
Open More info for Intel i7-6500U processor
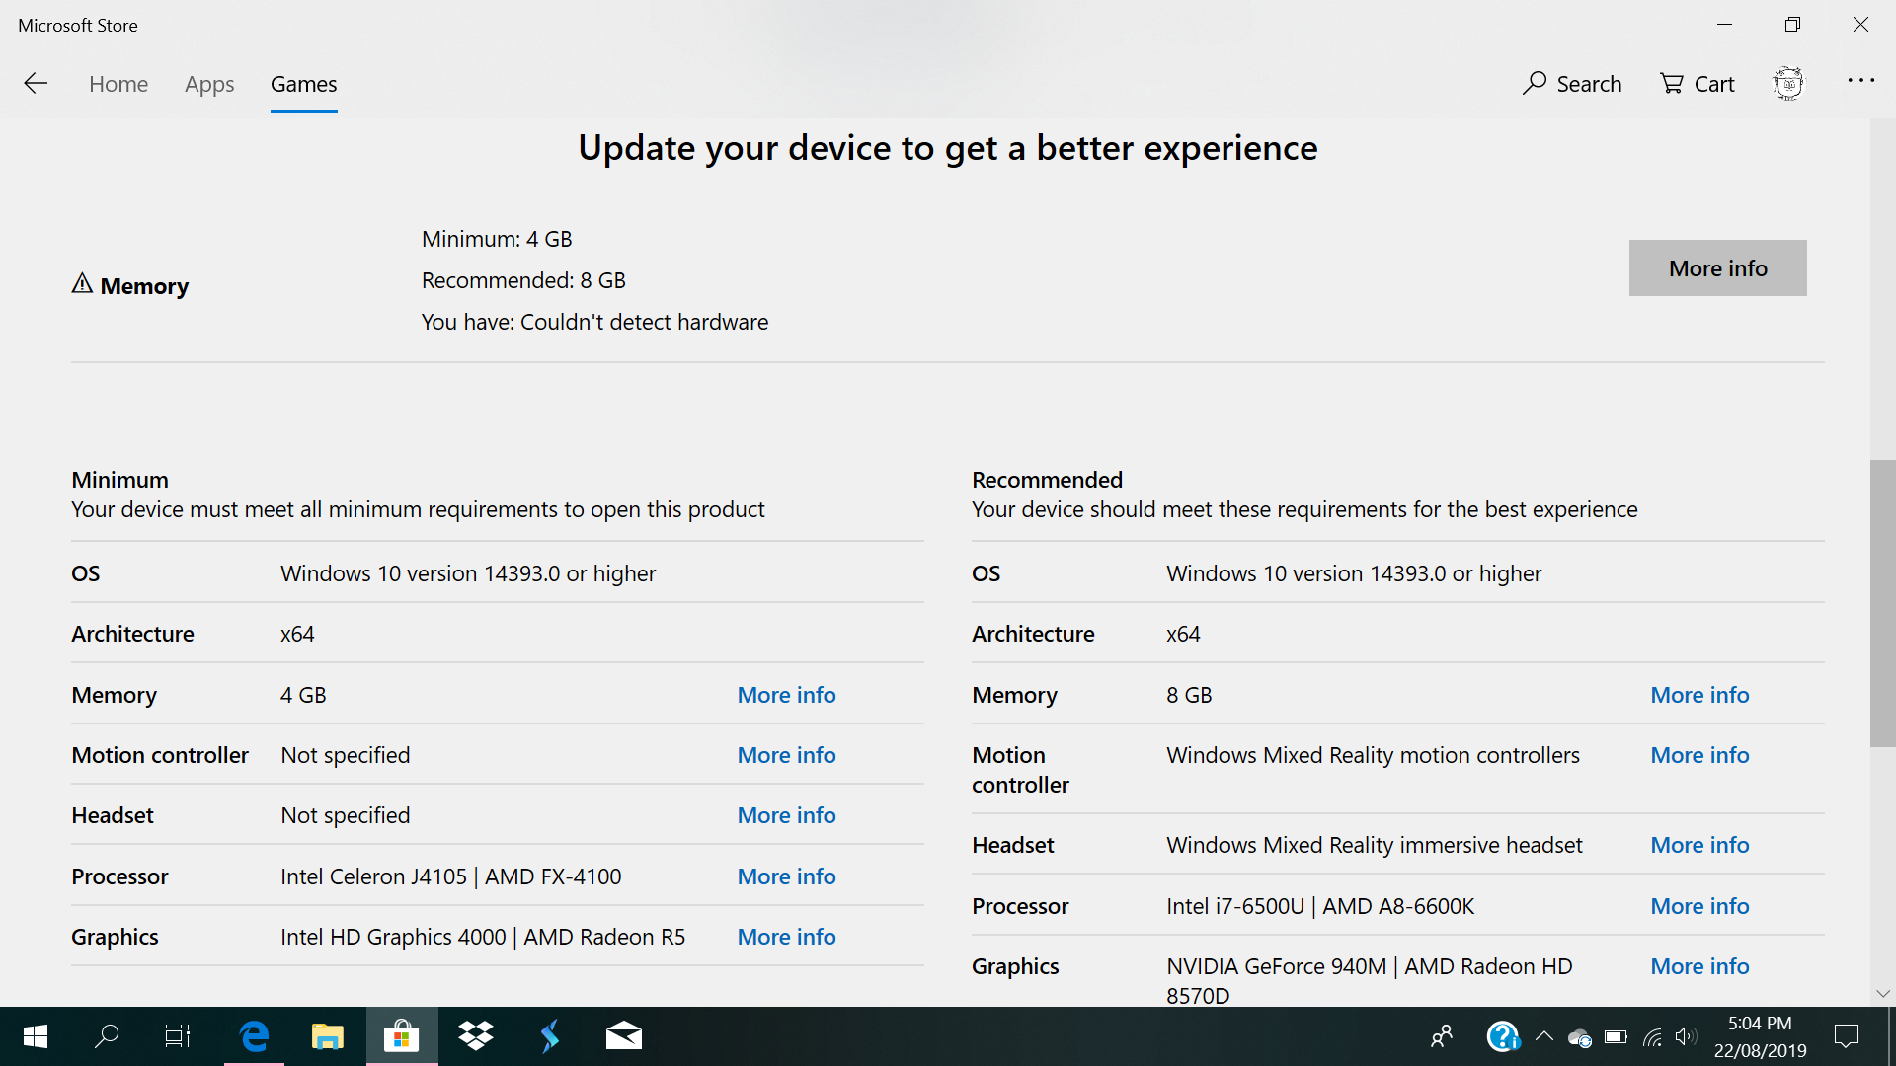[1700, 906]
